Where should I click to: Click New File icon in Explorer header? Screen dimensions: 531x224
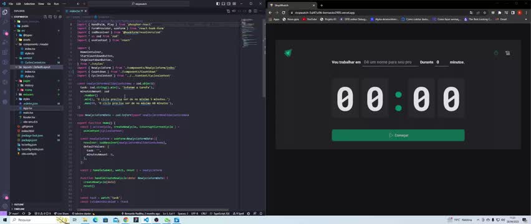coord(45,17)
